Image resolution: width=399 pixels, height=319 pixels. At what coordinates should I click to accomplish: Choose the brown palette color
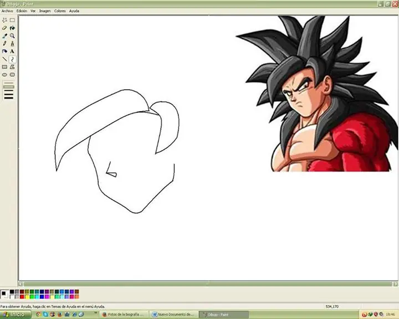[77, 291]
